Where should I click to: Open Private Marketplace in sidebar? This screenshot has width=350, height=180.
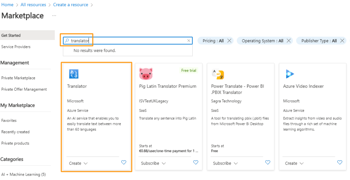(18, 78)
